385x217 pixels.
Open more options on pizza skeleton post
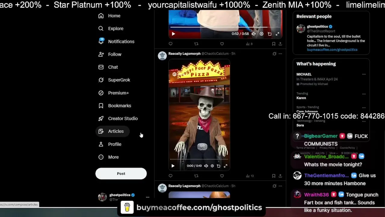(x=280, y=54)
